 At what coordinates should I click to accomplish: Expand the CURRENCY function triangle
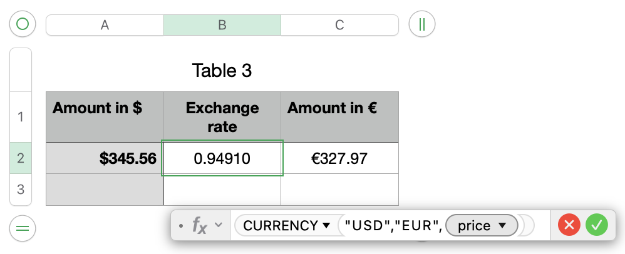click(x=326, y=226)
